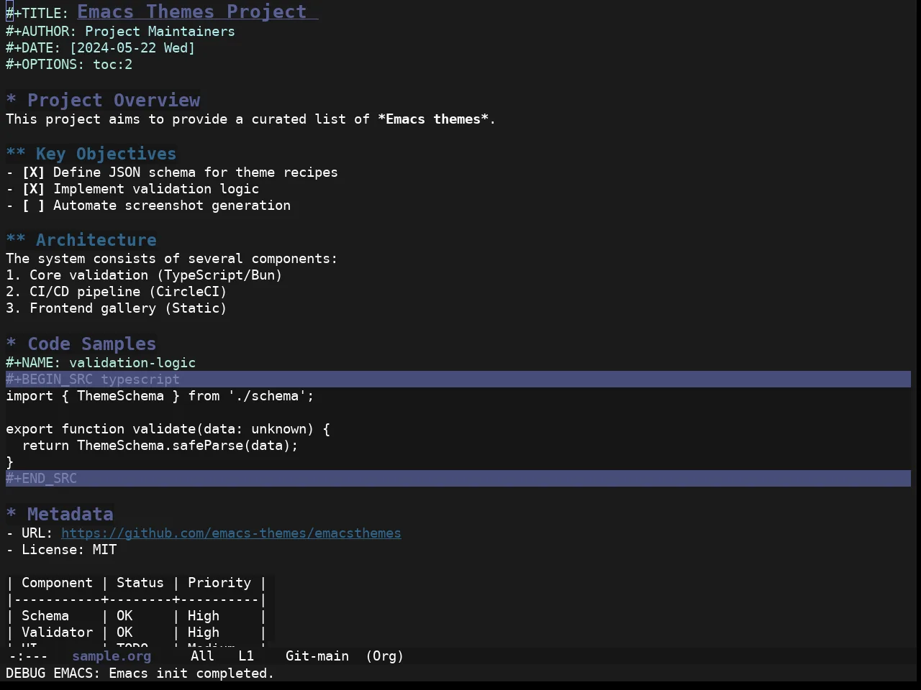Click the #+END_SRC block footer line
The height and width of the screenshot is (690, 921).
tap(458, 479)
